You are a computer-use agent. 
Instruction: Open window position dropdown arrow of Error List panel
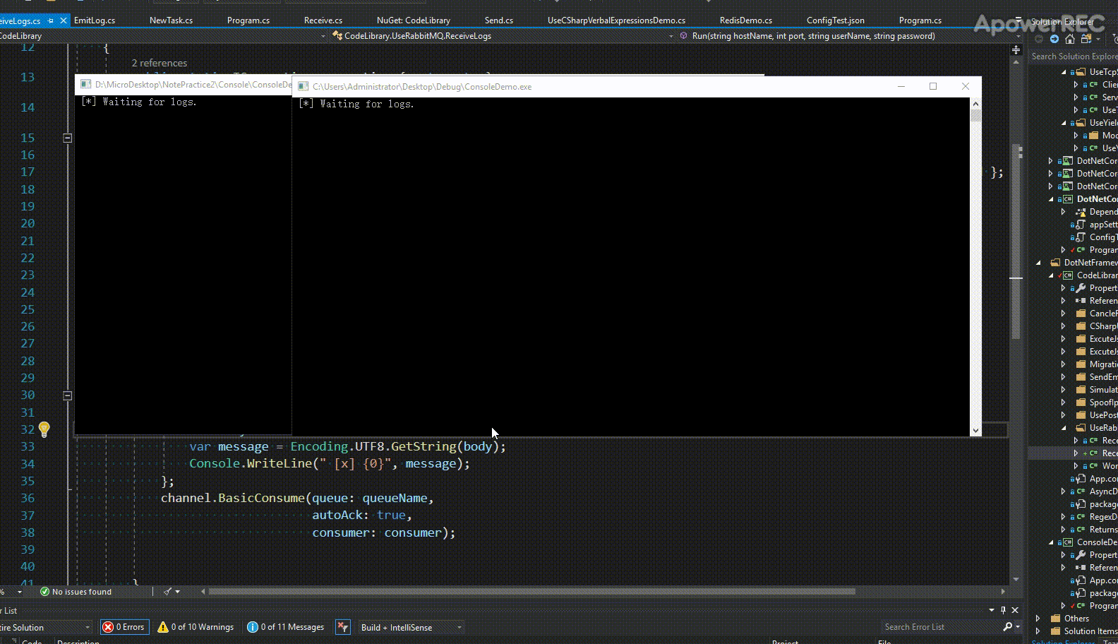[992, 610]
